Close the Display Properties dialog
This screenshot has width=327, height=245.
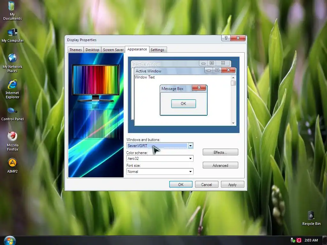[238, 38]
